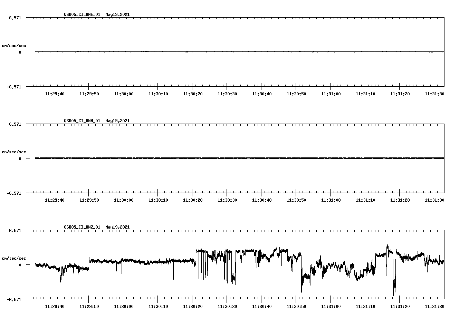The height and width of the screenshot is (319, 469).
Task: Click the 11:31:30 time tick on HNN axis
Action: point(434,200)
